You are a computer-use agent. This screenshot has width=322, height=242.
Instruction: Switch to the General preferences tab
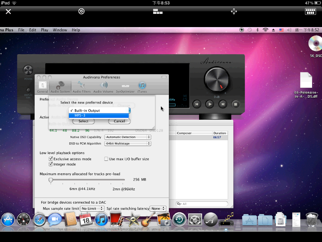coord(42,87)
